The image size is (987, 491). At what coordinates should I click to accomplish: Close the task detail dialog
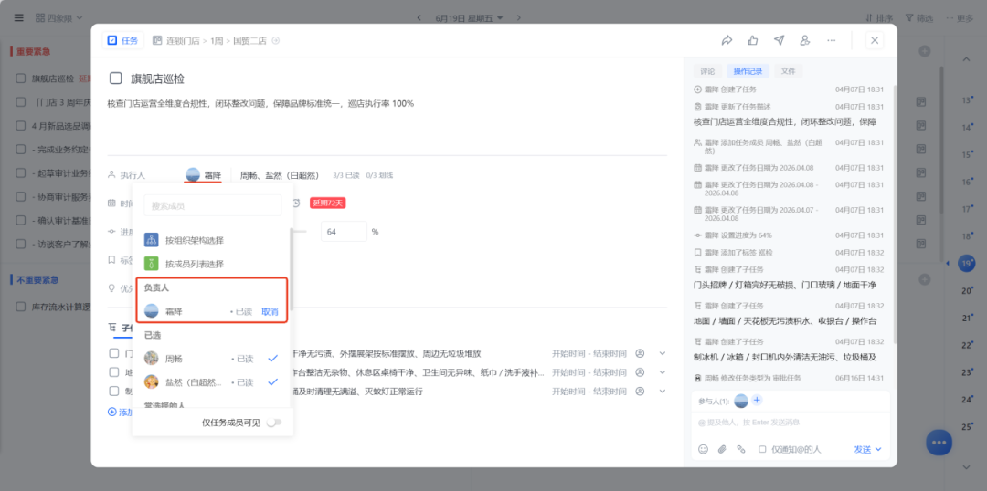[x=875, y=40]
